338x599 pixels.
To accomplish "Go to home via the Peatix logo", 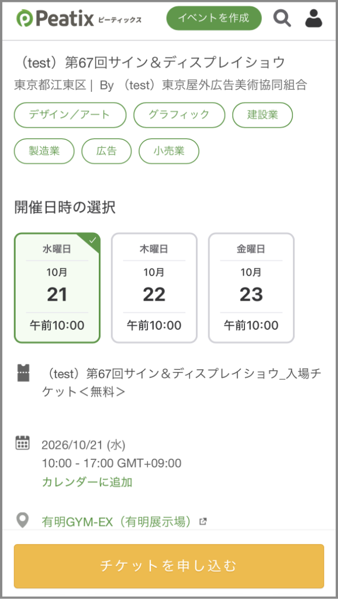I will coord(79,18).
